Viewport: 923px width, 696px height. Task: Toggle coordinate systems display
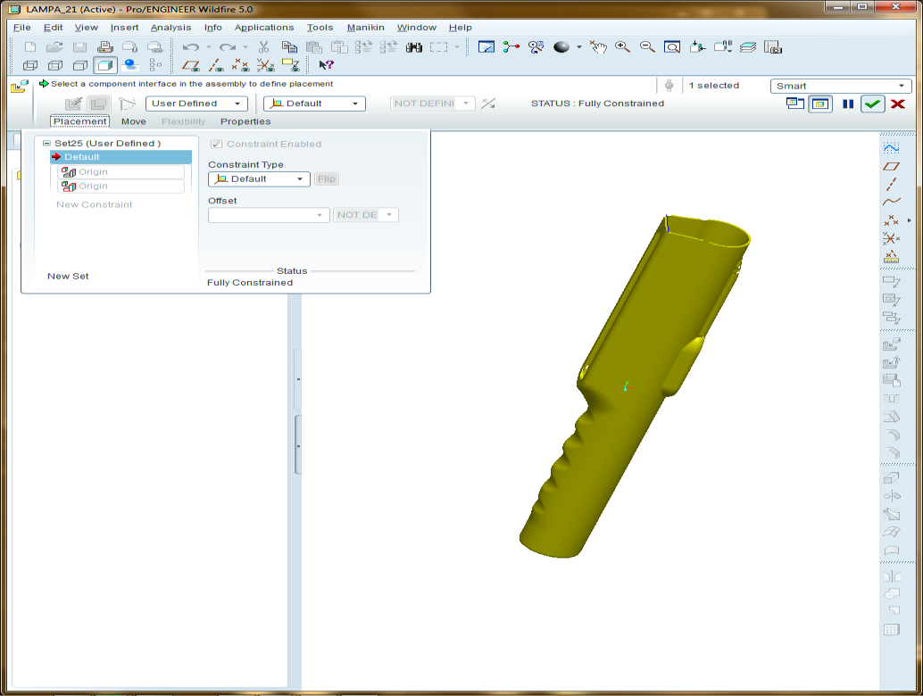tap(265, 65)
